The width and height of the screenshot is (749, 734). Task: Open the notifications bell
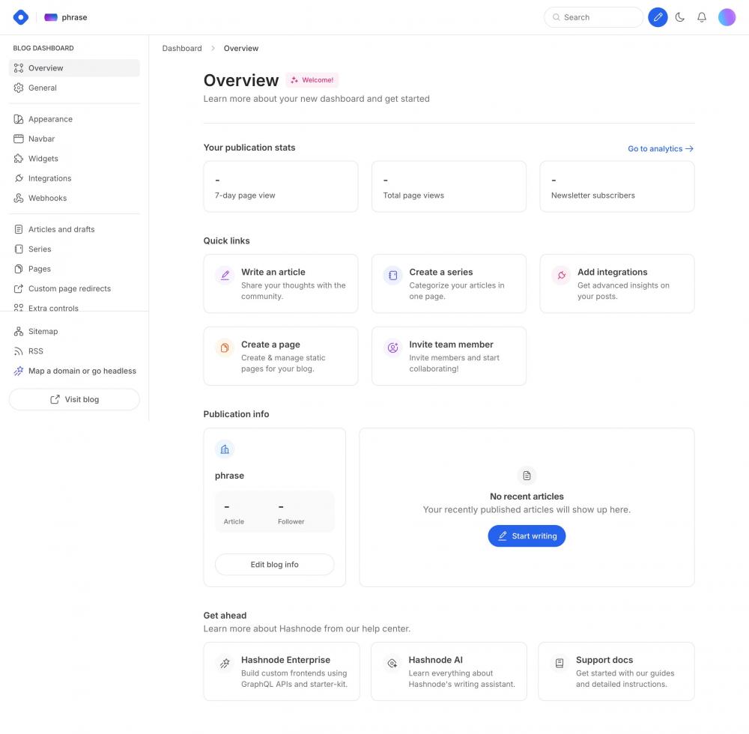click(x=702, y=17)
